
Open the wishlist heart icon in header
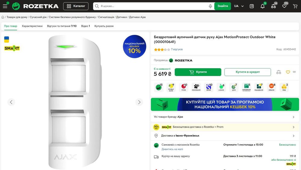[x=284, y=6]
